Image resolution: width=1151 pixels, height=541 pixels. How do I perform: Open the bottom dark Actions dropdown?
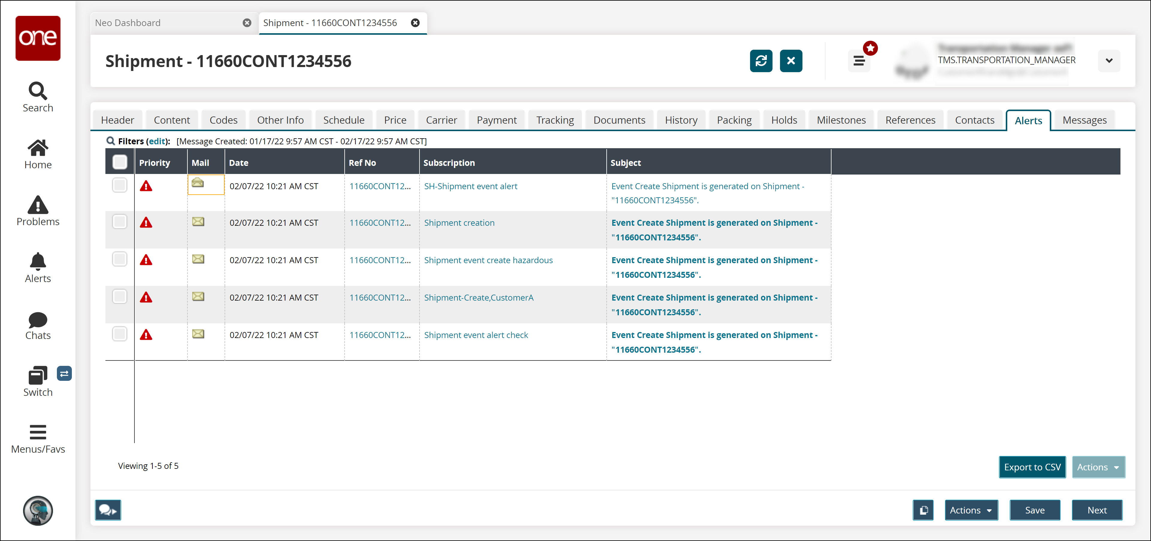point(971,510)
